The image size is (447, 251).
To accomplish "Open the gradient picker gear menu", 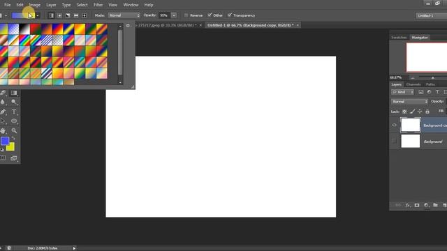I will point(128,26).
